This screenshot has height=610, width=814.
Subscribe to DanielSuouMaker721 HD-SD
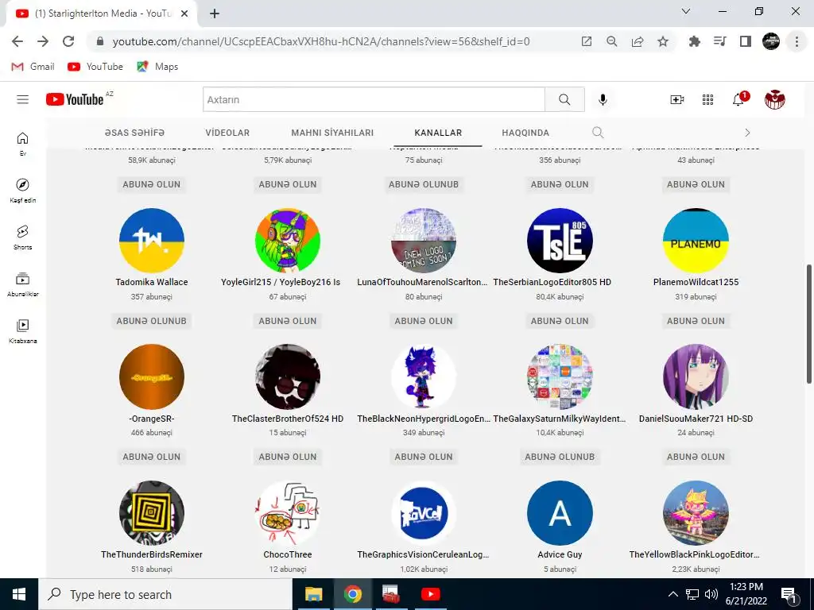point(696,457)
